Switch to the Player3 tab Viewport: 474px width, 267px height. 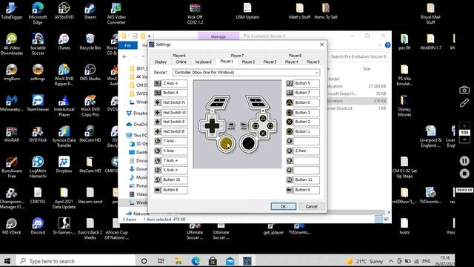[x=270, y=62]
